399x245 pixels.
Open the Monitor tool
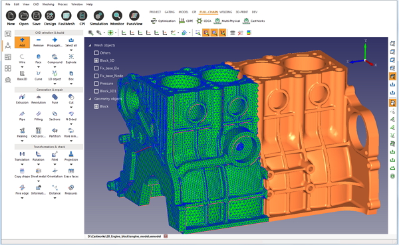point(117,18)
